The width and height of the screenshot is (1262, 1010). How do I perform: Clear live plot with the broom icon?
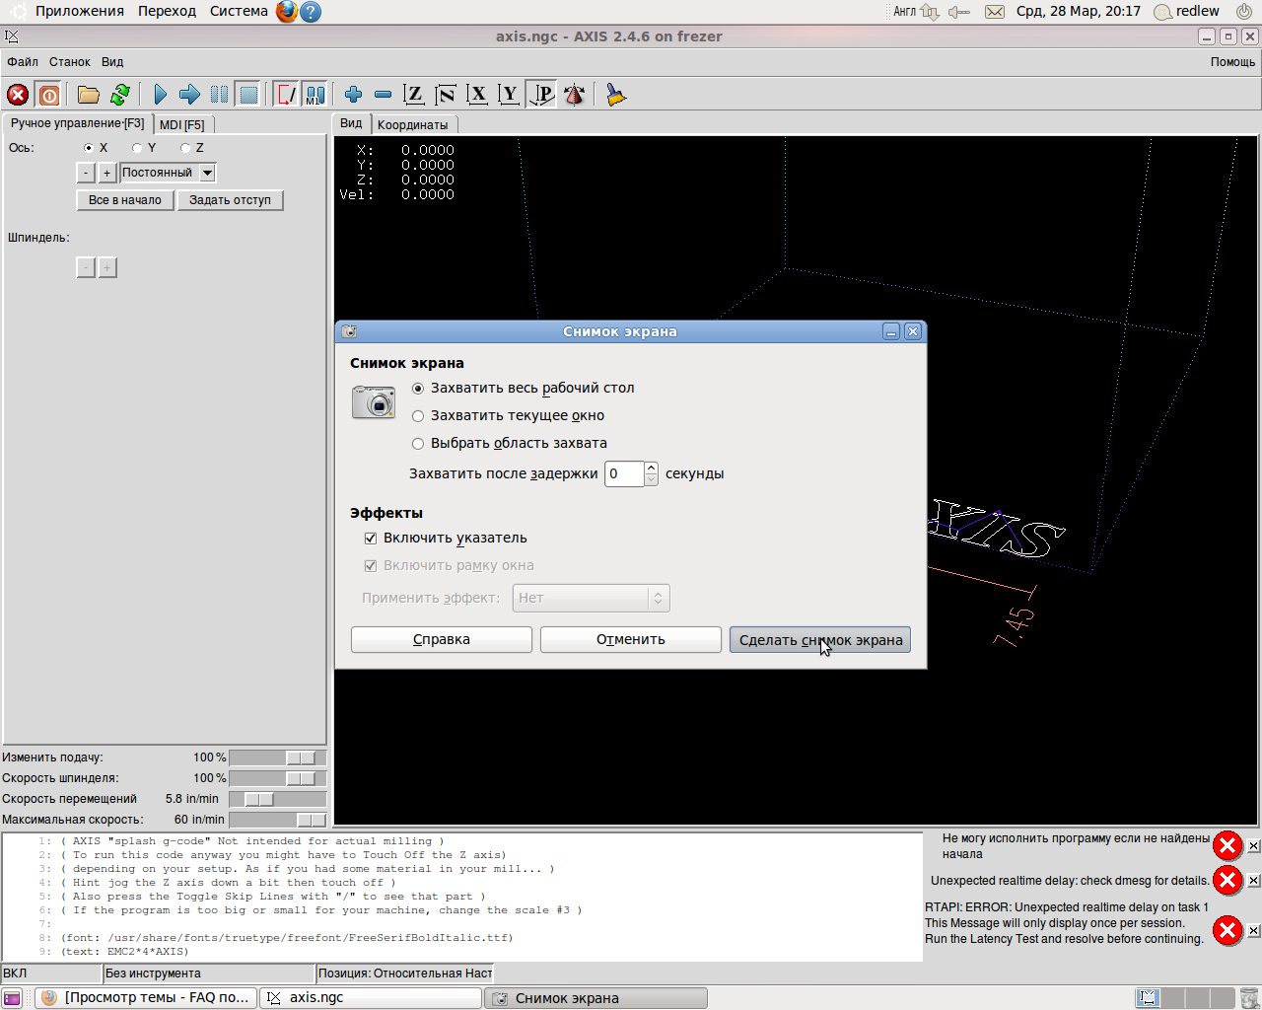(x=616, y=95)
